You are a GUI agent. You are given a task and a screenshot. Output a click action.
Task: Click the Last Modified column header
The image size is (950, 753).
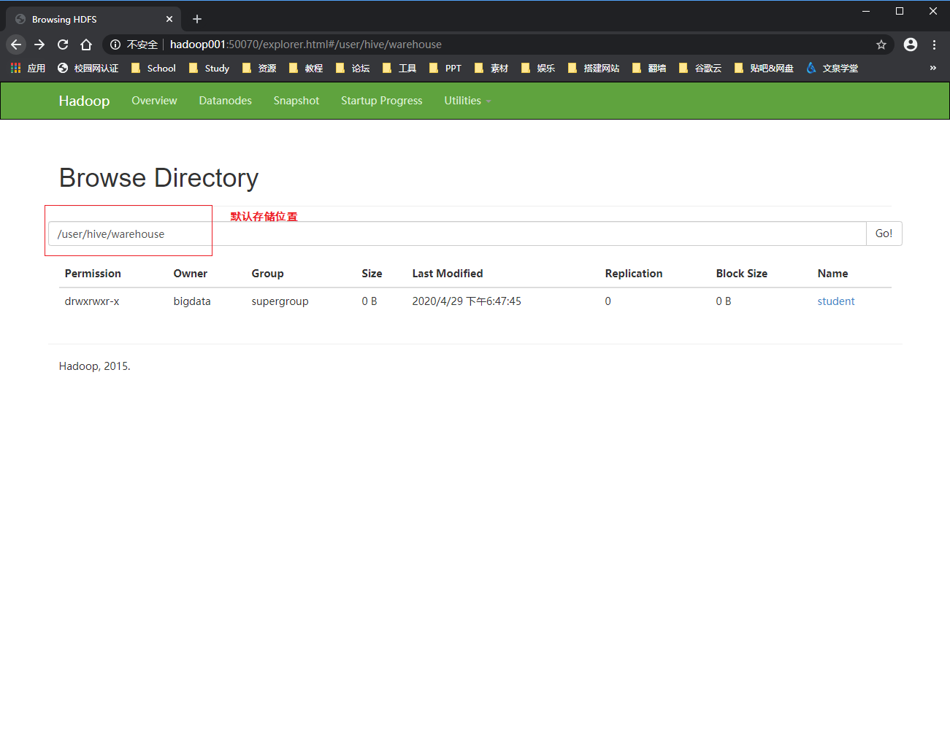point(448,274)
